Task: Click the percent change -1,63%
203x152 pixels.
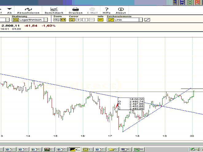Action: pos(49,26)
